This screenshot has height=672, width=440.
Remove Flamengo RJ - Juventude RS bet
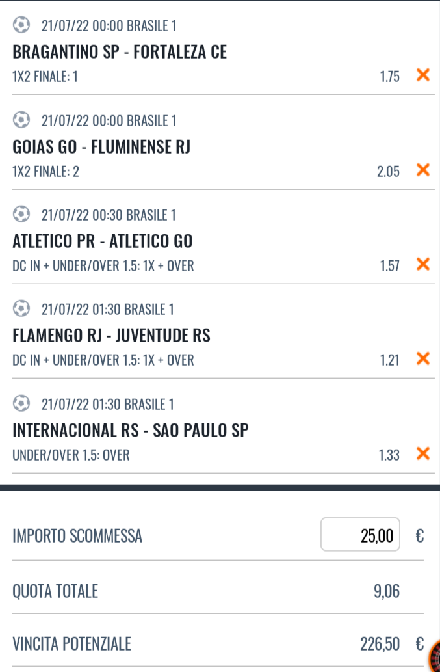(x=423, y=358)
